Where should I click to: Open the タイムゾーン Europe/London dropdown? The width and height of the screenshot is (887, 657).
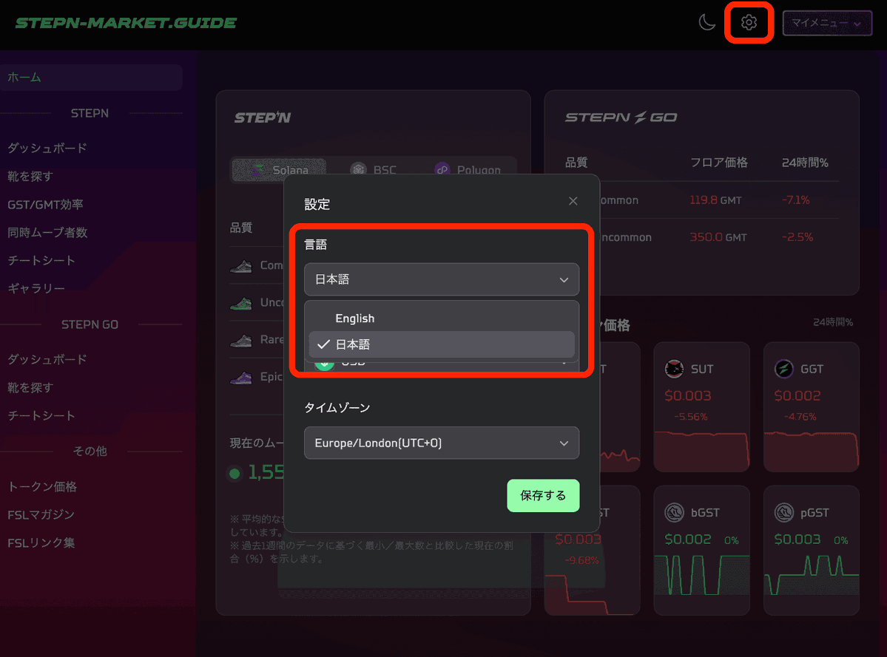[441, 443]
